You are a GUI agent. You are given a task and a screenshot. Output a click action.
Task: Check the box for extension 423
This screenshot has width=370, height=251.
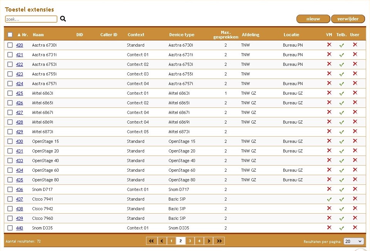click(10, 74)
